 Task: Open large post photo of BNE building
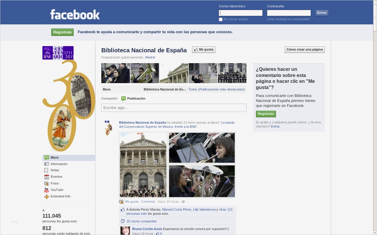(143, 165)
